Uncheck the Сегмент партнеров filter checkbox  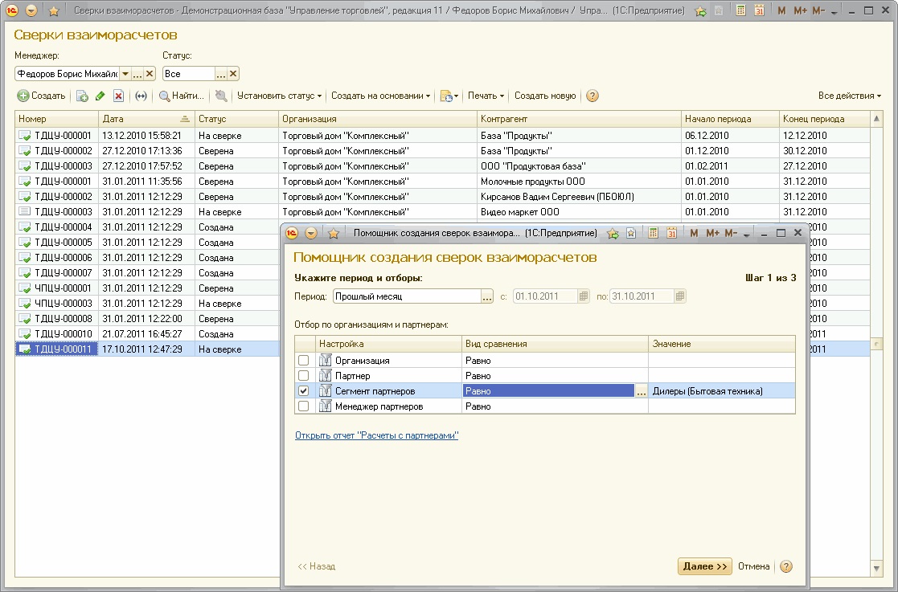pos(304,391)
